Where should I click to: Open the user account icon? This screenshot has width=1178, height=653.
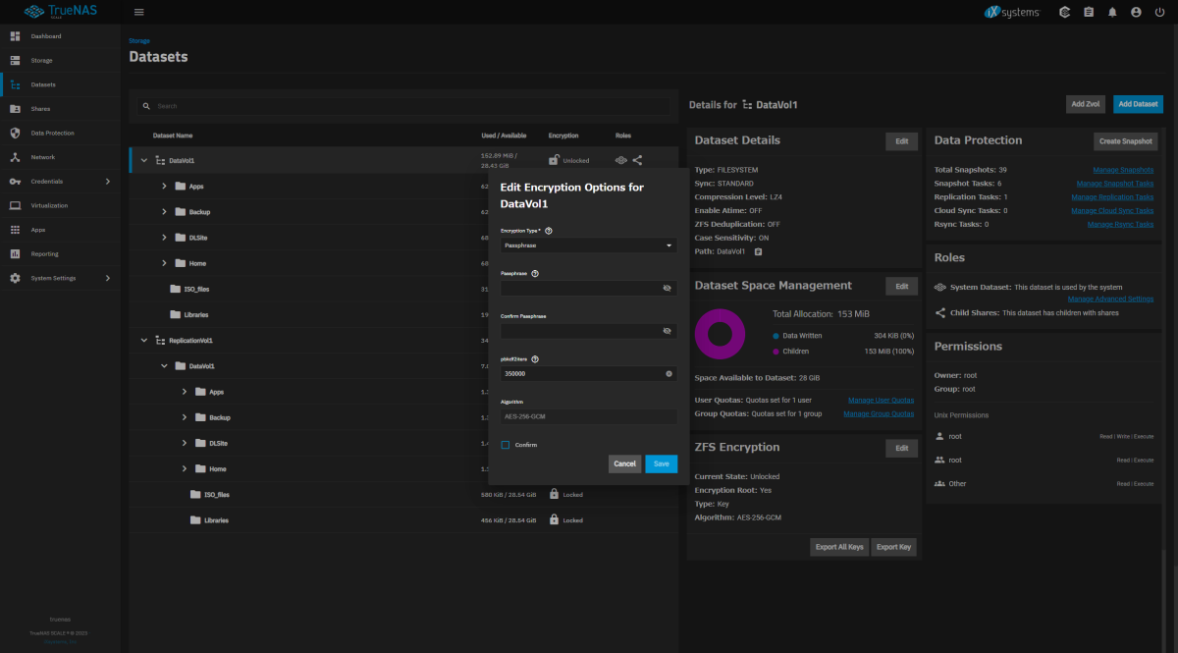[1136, 12]
